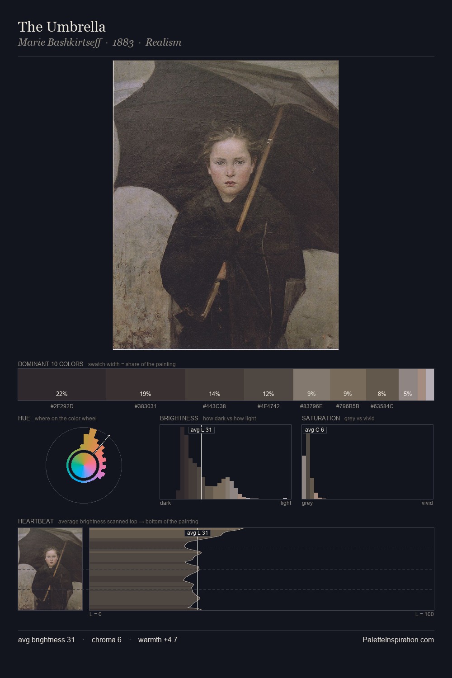The height and width of the screenshot is (678, 452).
Task: Click hex code #4F4742 label
Action: click(x=268, y=406)
